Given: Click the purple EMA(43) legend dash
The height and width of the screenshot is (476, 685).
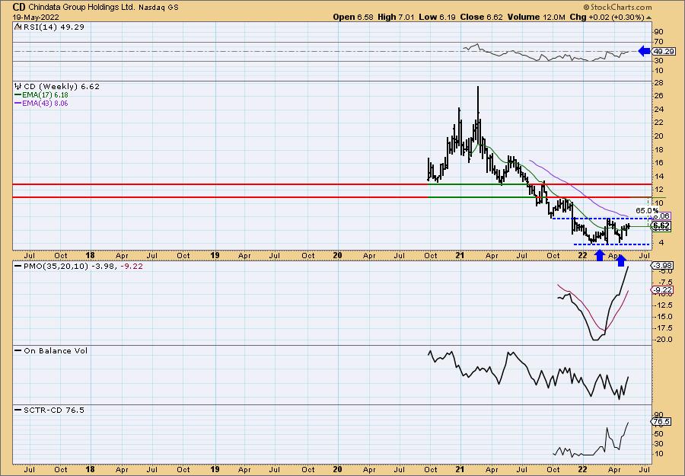Looking at the screenshot, I should pos(18,104).
